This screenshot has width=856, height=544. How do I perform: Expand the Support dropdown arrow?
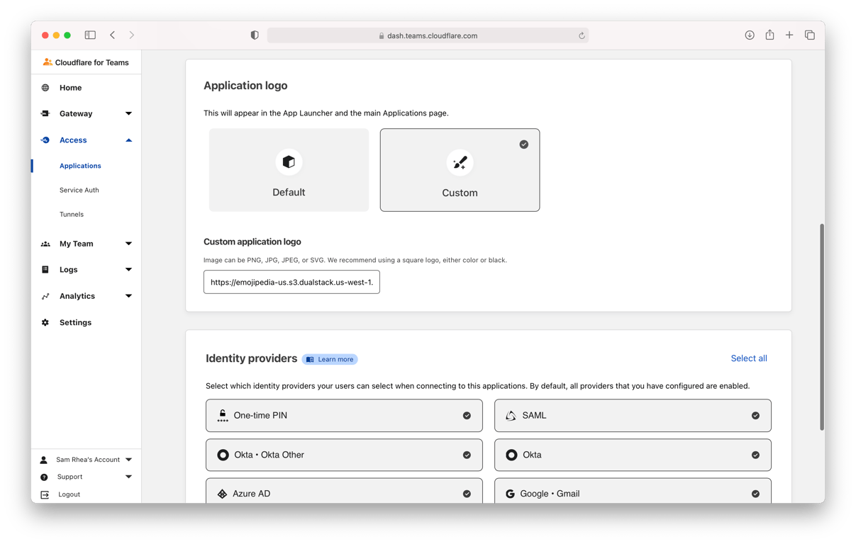point(128,477)
